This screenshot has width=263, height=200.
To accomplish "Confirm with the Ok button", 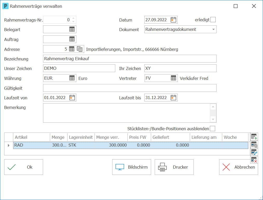I will [24, 167].
